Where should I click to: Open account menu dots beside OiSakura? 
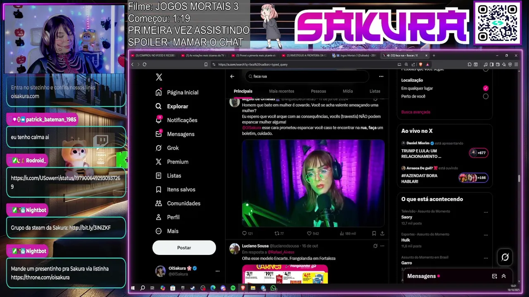tap(217, 271)
